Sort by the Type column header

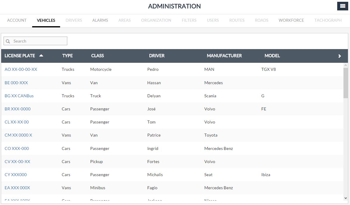(67, 56)
